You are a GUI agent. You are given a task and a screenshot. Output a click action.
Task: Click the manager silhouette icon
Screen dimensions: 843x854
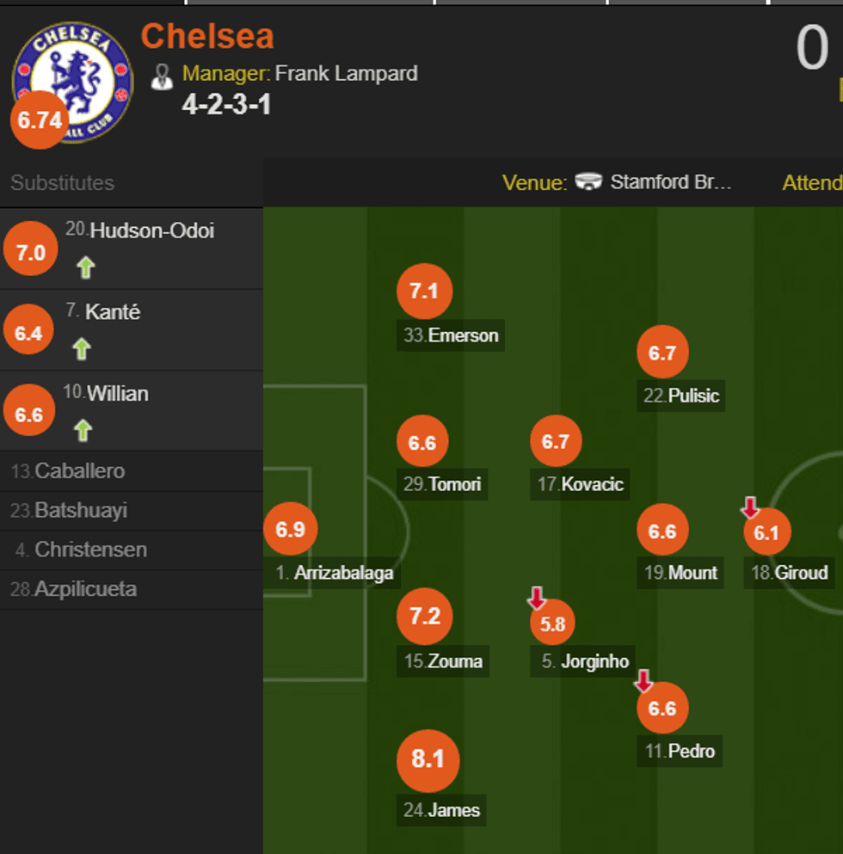(x=162, y=76)
